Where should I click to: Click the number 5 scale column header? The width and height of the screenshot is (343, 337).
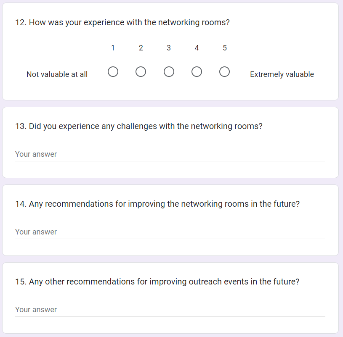pos(225,48)
